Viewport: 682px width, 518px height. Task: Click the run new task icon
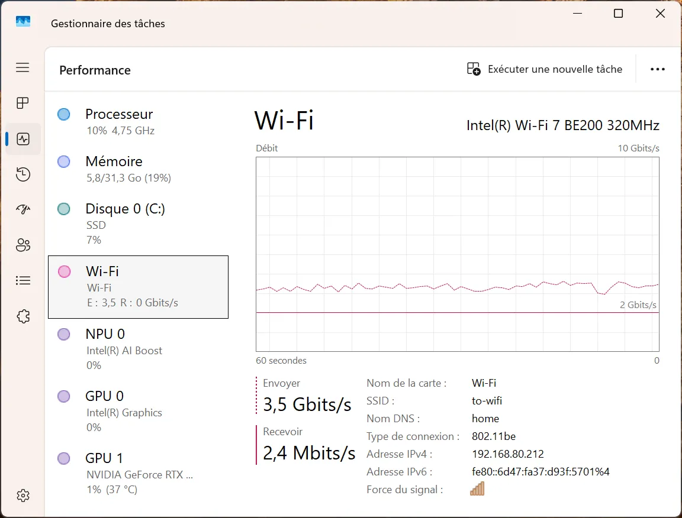point(473,69)
